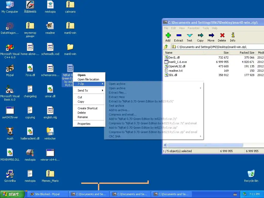Select the MSVBVM50.DLL desktop icon
This screenshot has width=264, height=198.
[10, 155]
